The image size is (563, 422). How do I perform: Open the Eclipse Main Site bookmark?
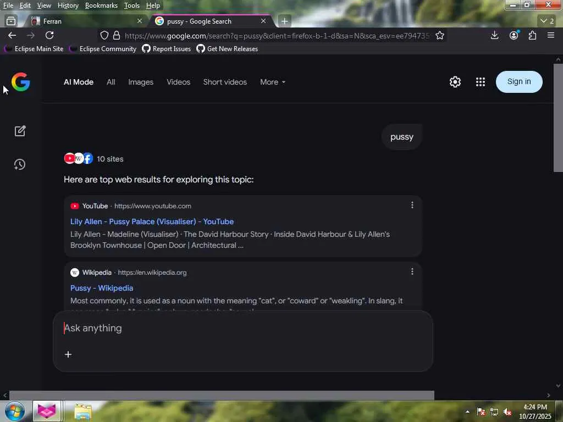[34, 49]
